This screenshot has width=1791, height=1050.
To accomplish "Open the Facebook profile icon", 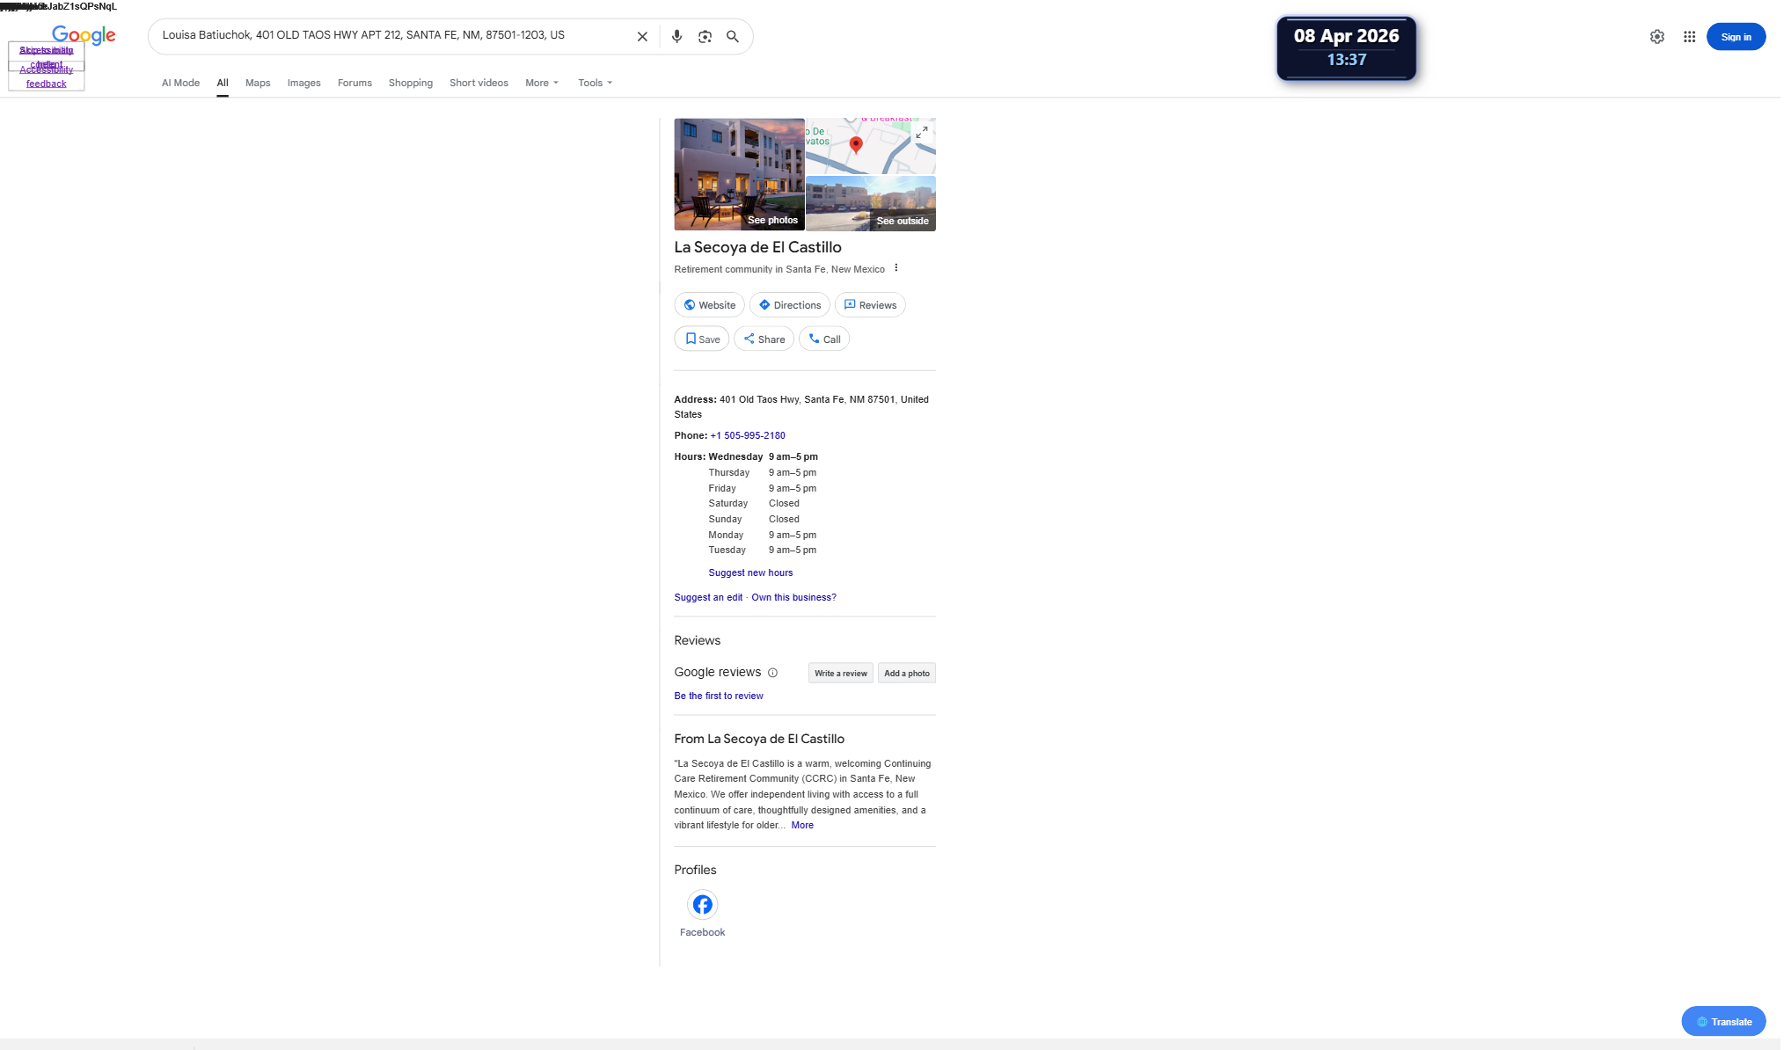I will (x=702, y=905).
